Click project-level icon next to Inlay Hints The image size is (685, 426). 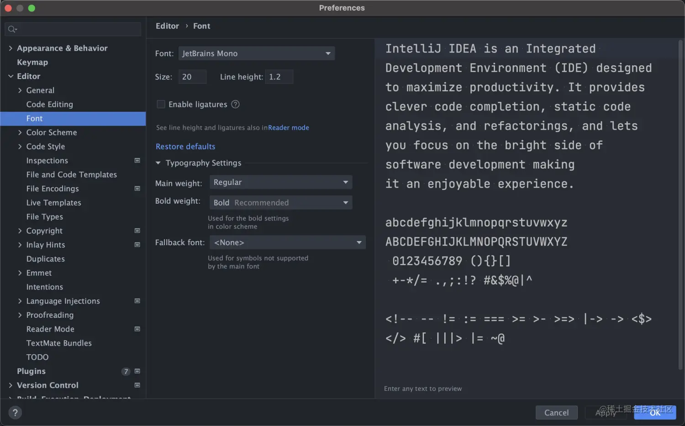point(137,245)
